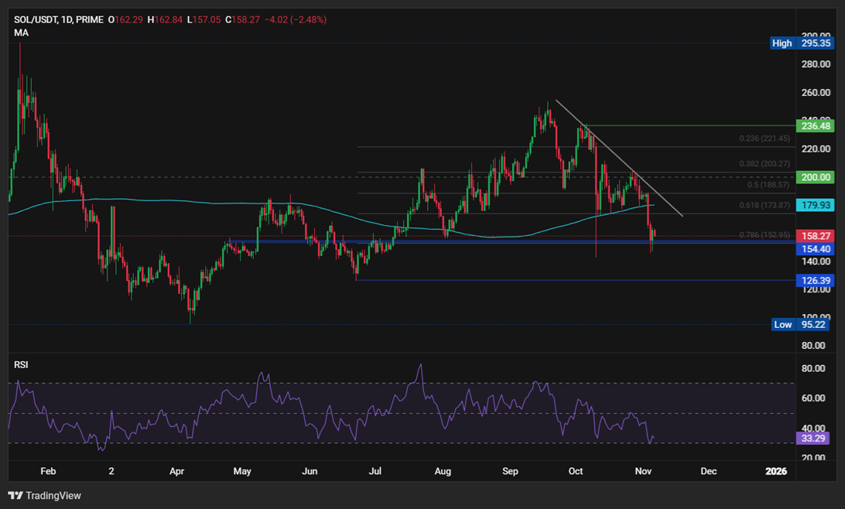Viewport: 845px width, 509px height.
Task: Select the green 236.48 resistance level label
Action: 815,125
